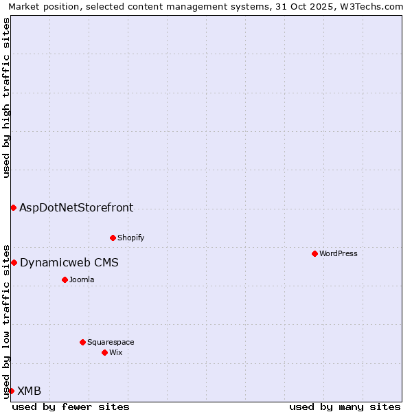
Task: Select the Shopify text label
Action: (131, 238)
